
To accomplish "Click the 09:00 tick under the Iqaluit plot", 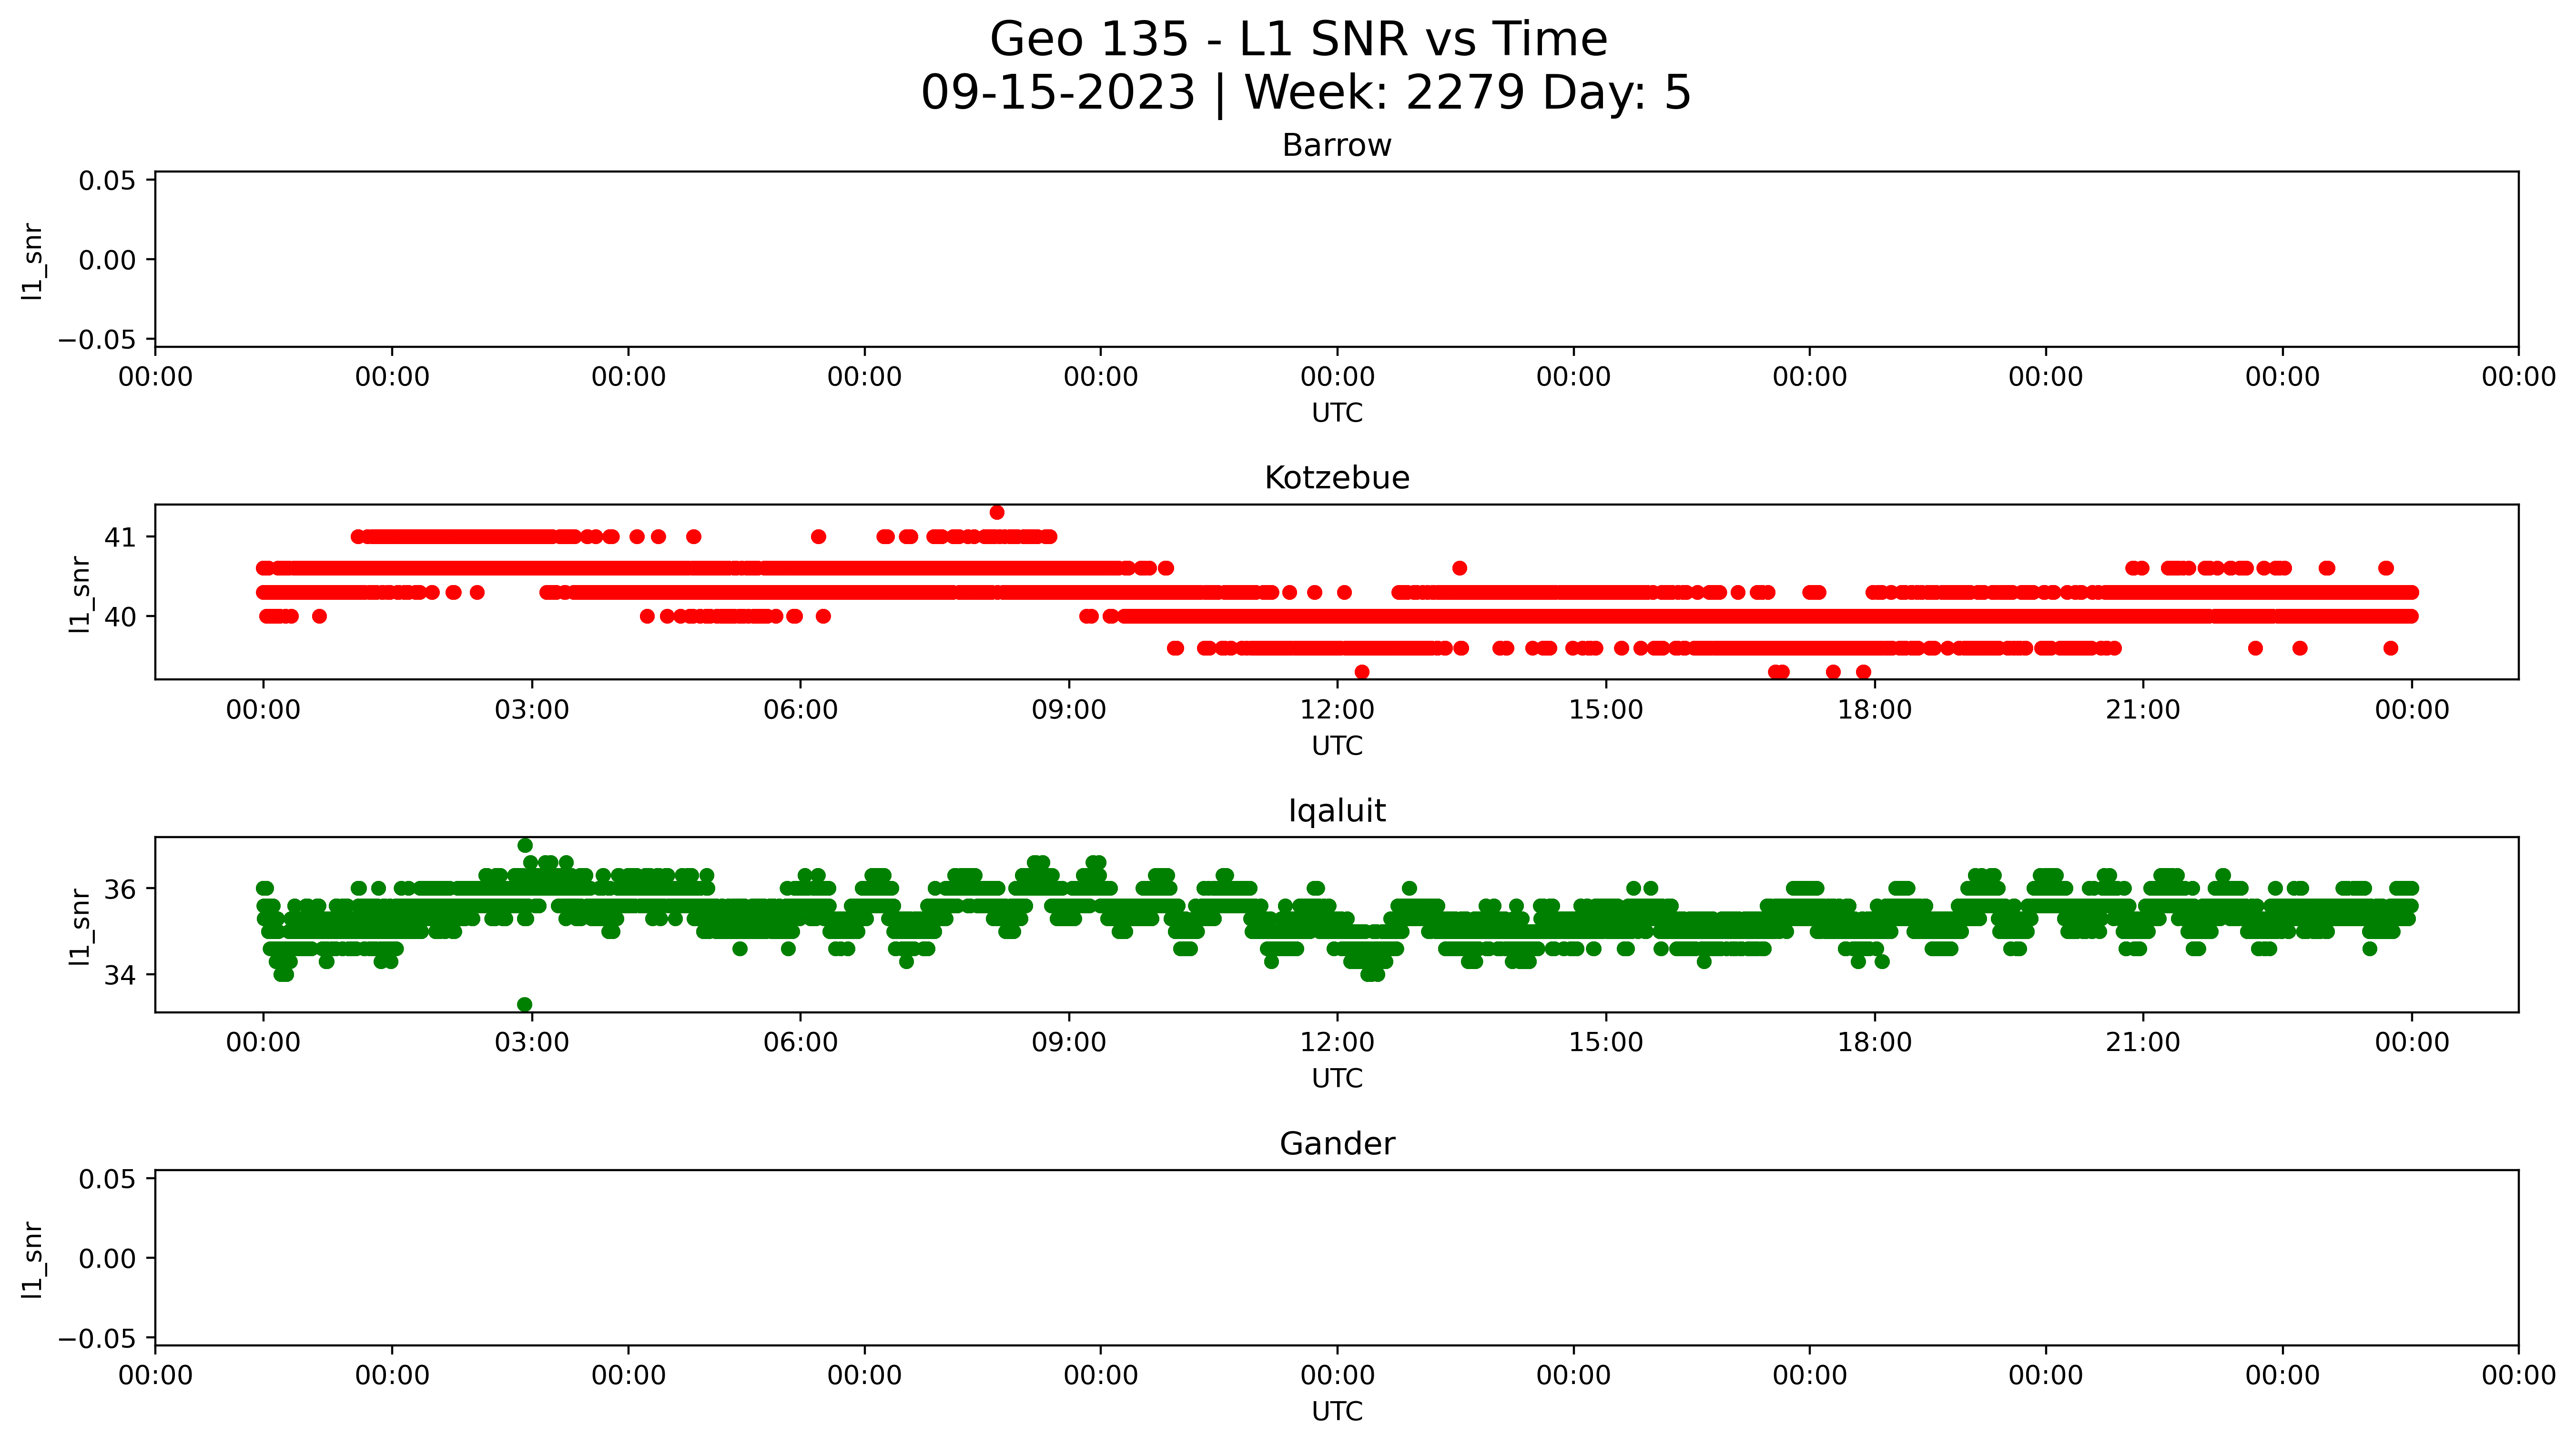I will click(1069, 1043).
